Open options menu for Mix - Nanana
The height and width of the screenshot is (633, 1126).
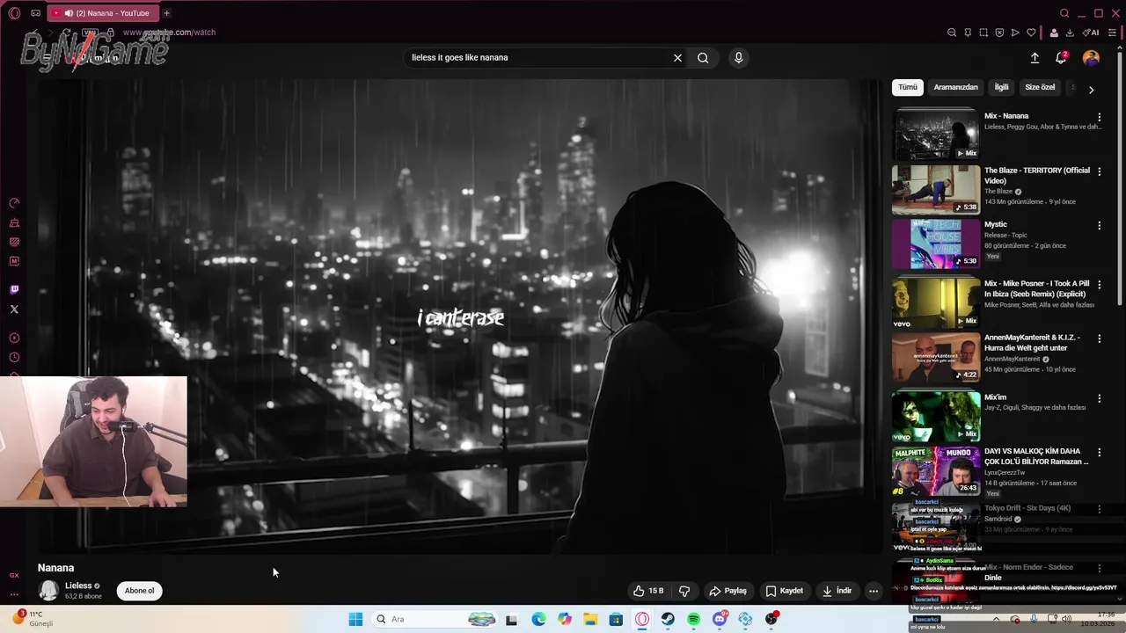[x=1099, y=117]
